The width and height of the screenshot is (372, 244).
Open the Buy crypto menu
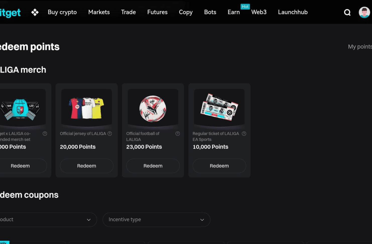tap(62, 12)
